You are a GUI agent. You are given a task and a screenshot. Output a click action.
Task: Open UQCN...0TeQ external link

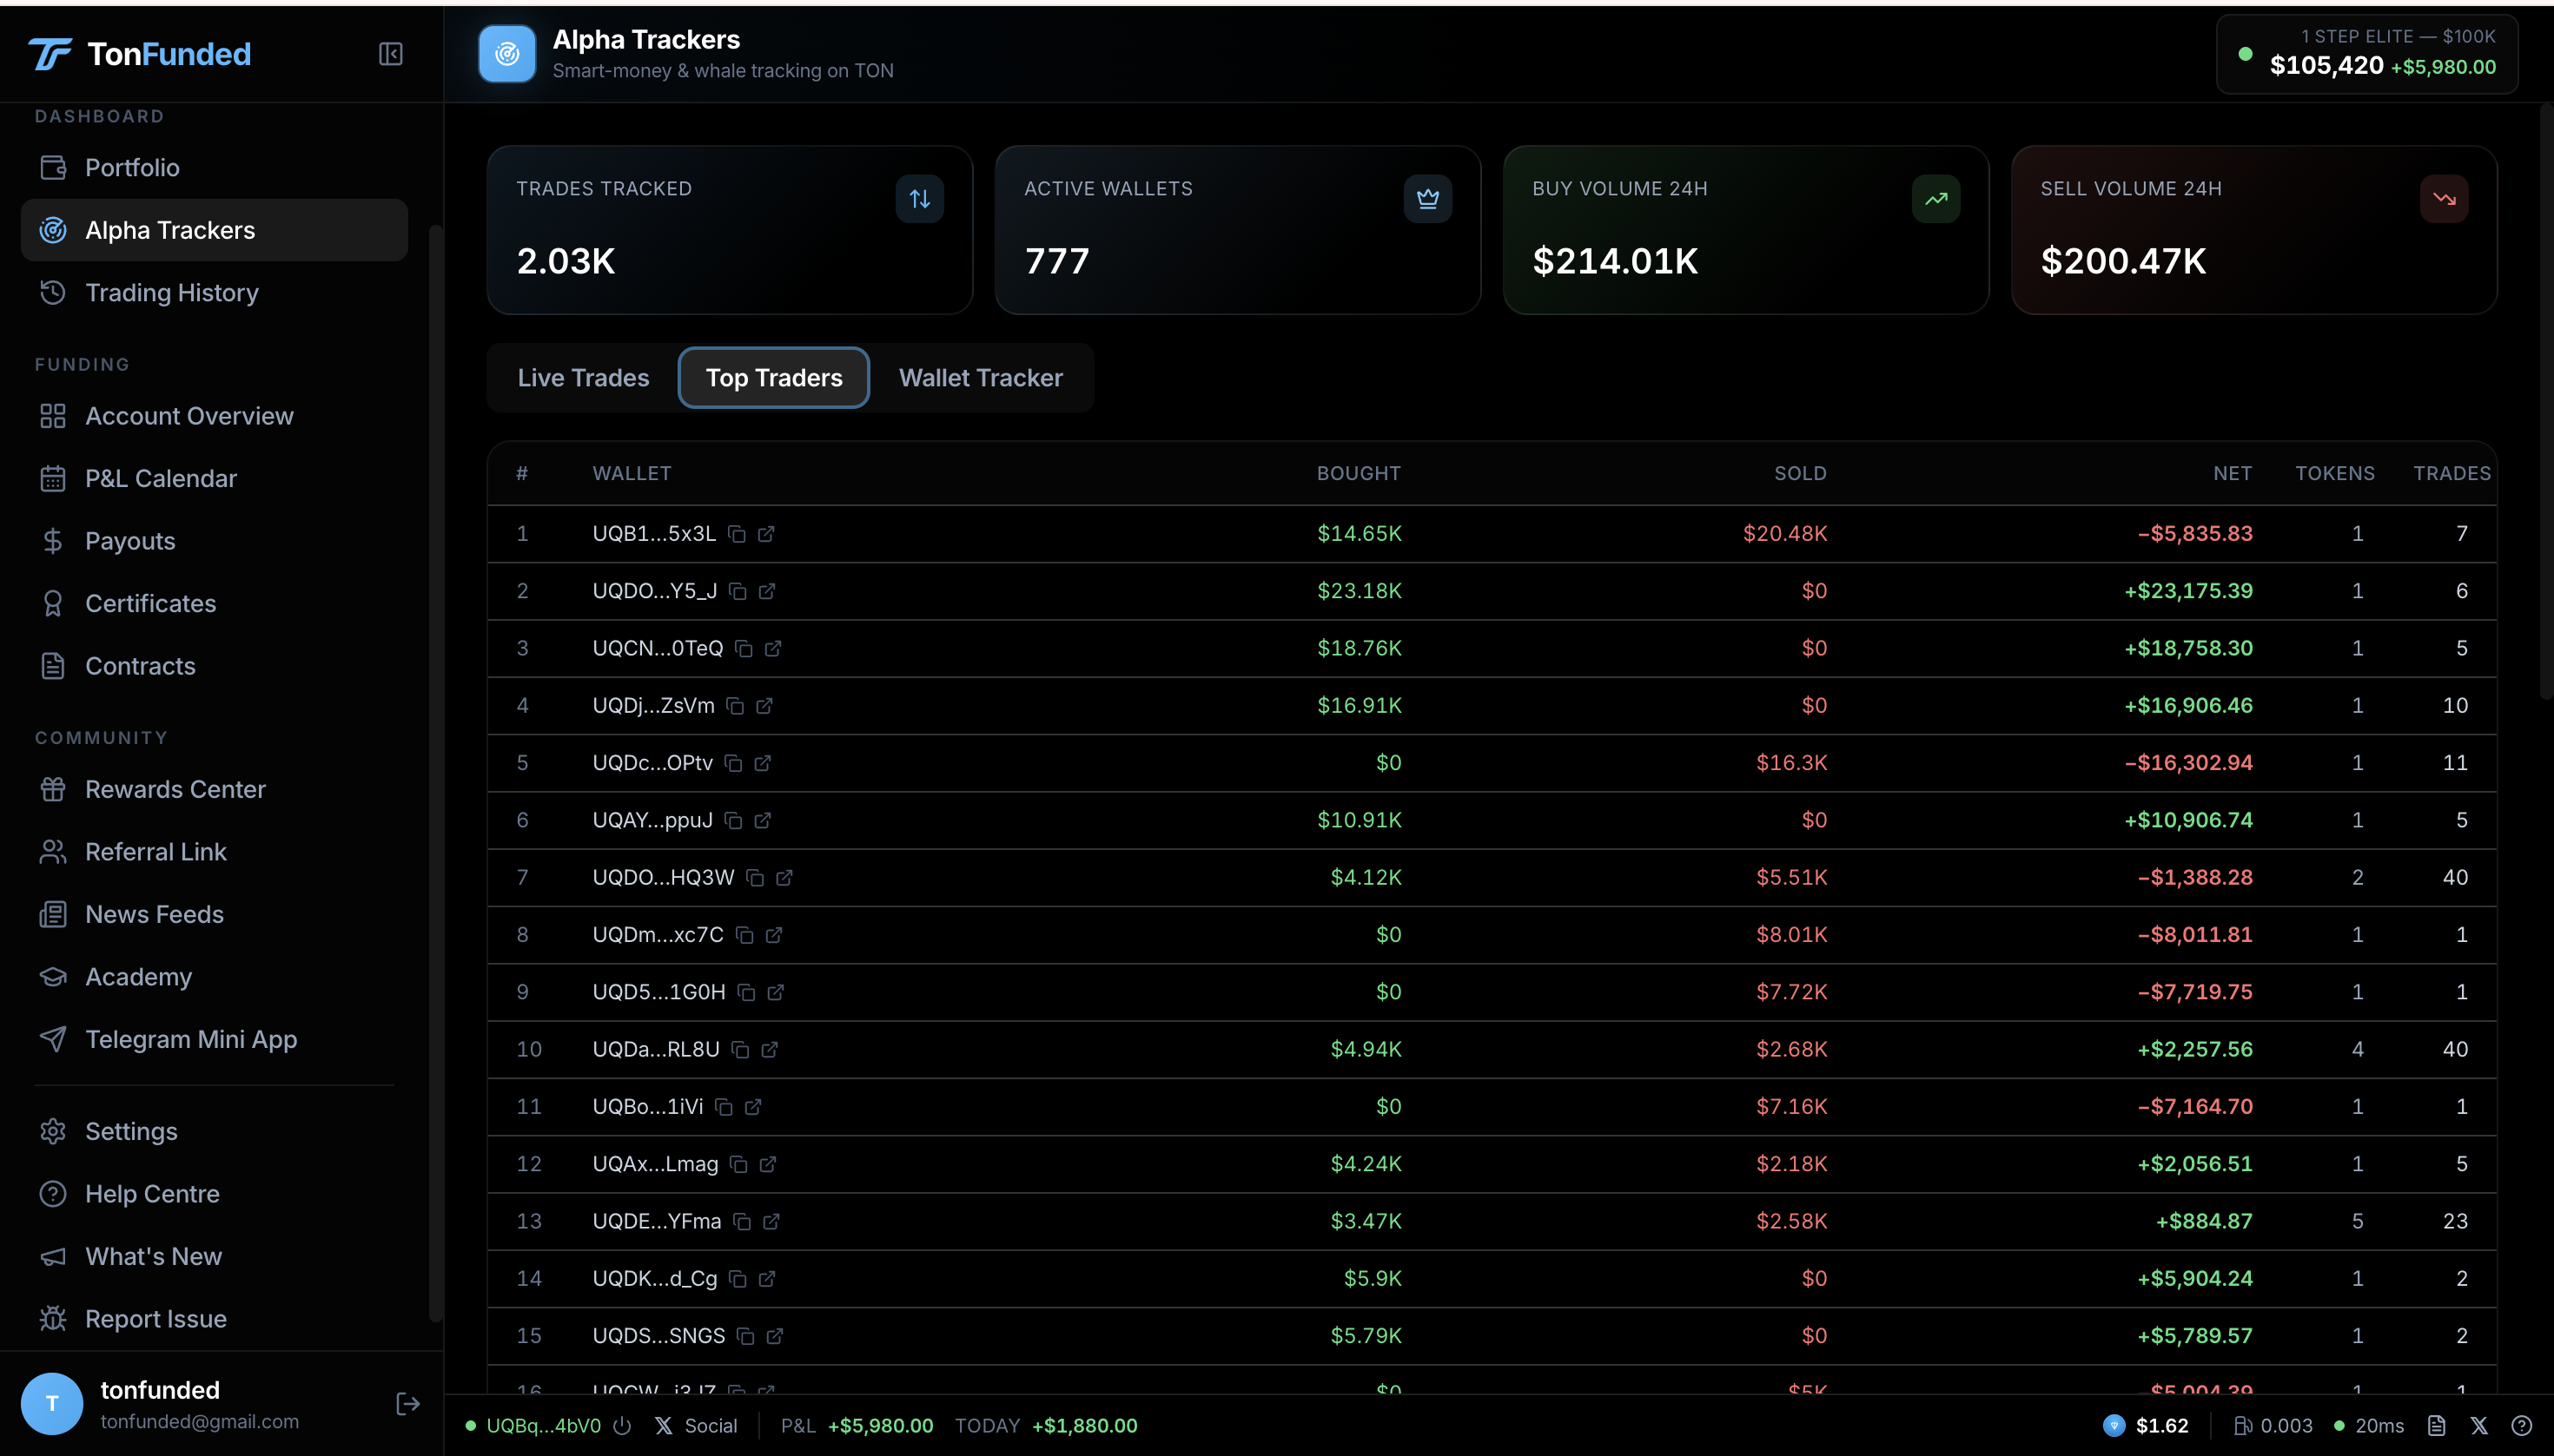click(x=773, y=649)
